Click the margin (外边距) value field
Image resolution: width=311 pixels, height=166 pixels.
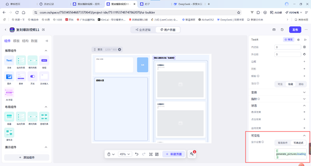pyautogui.click(x=288, y=54)
